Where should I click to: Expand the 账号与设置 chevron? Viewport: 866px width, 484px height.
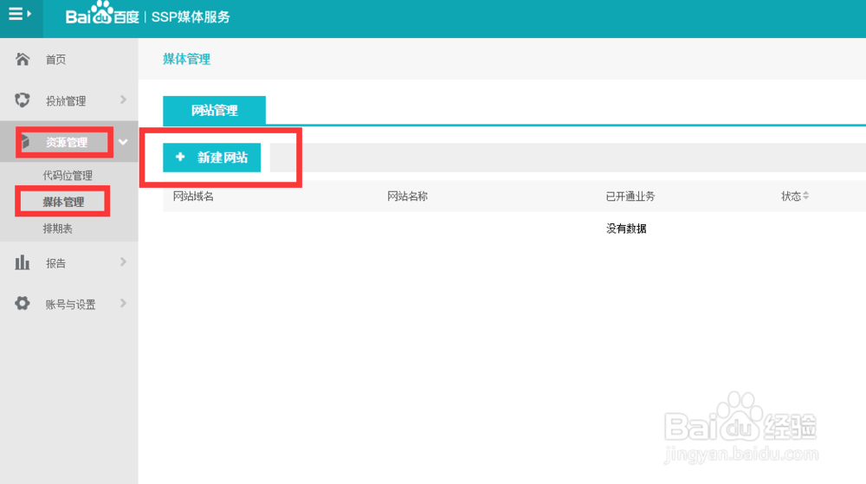click(123, 303)
